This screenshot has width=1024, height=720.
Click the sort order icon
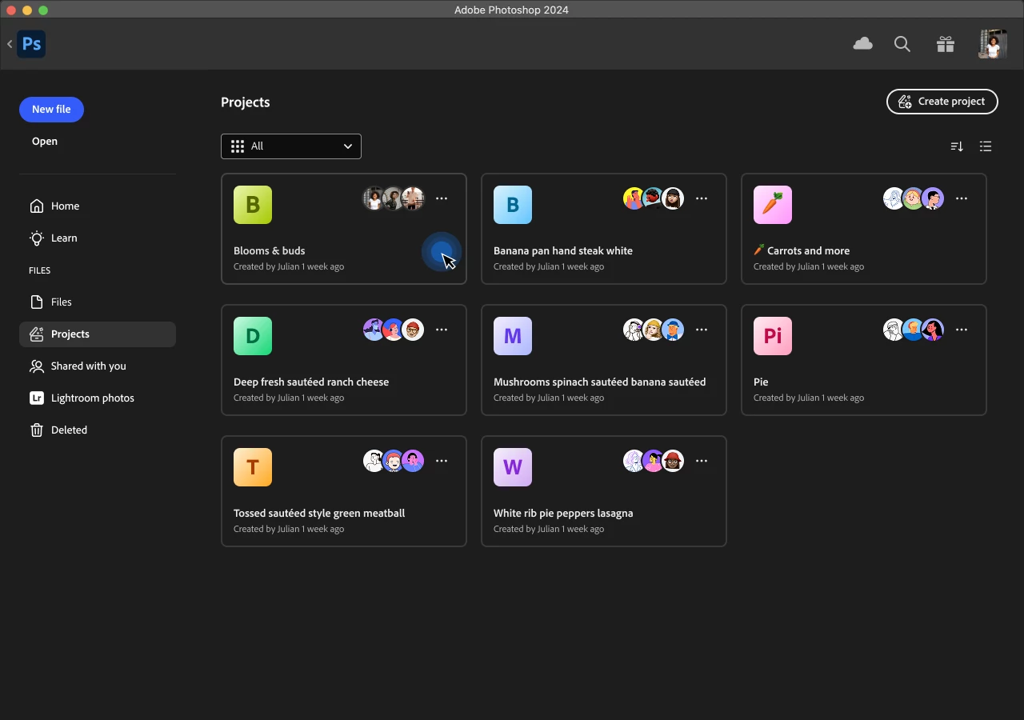click(957, 146)
